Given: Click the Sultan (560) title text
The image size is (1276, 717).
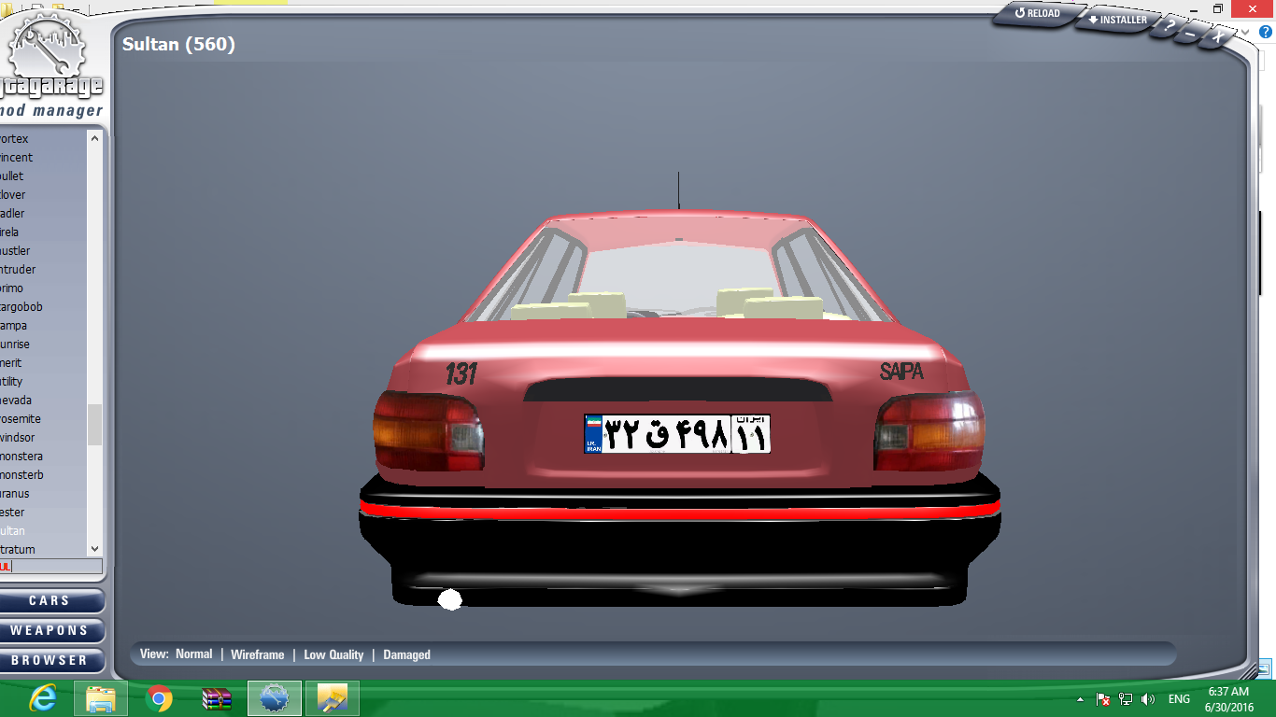Looking at the screenshot, I should (x=178, y=44).
